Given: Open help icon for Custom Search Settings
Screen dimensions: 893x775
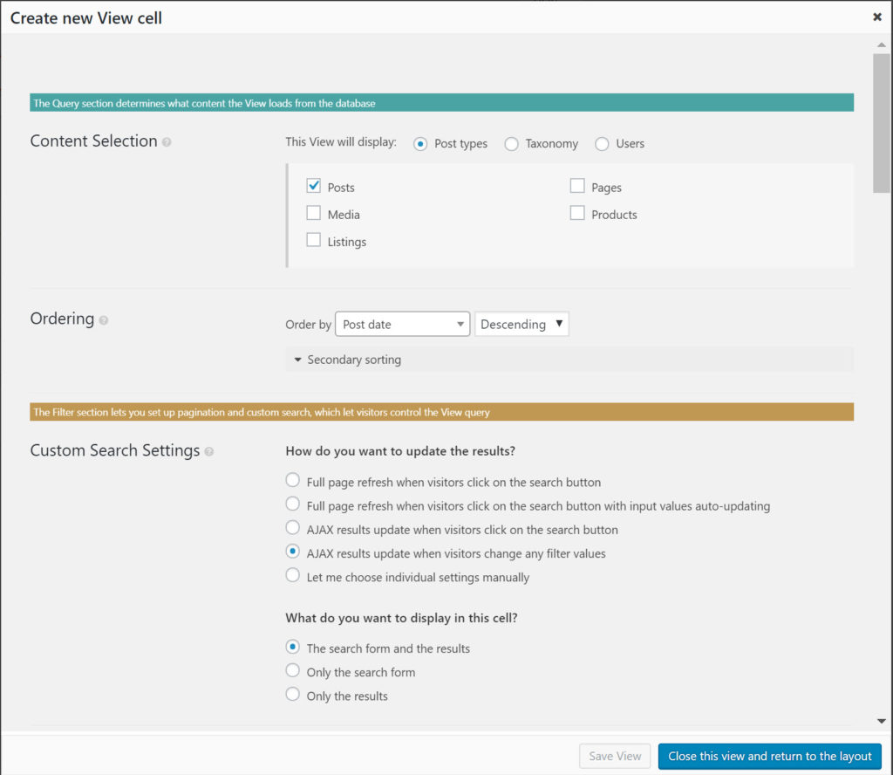Looking at the screenshot, I should pyautogui.click(x=209, y=452).
